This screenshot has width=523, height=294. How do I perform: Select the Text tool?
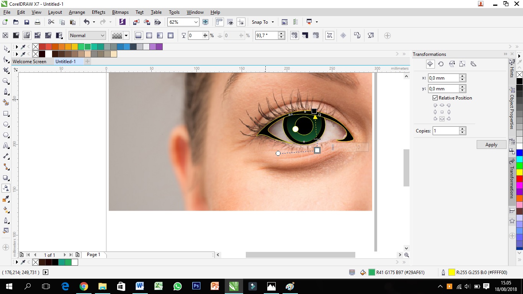[x=5, y=145]
